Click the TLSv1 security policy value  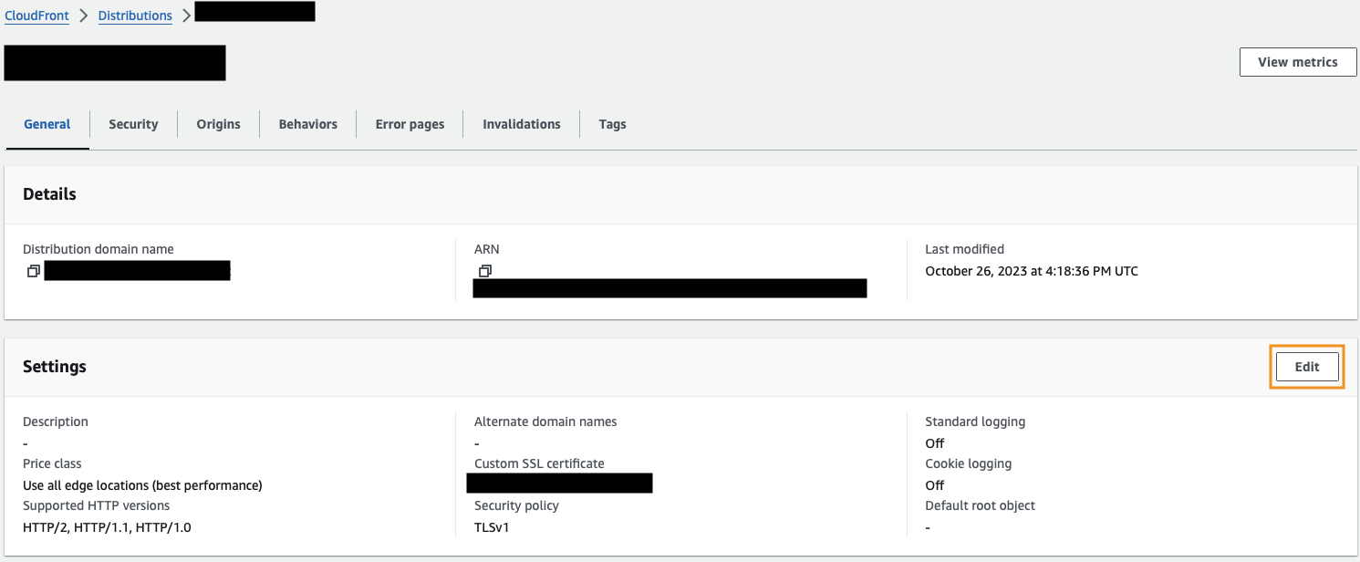pyautogui.click(x=493, y=527)
